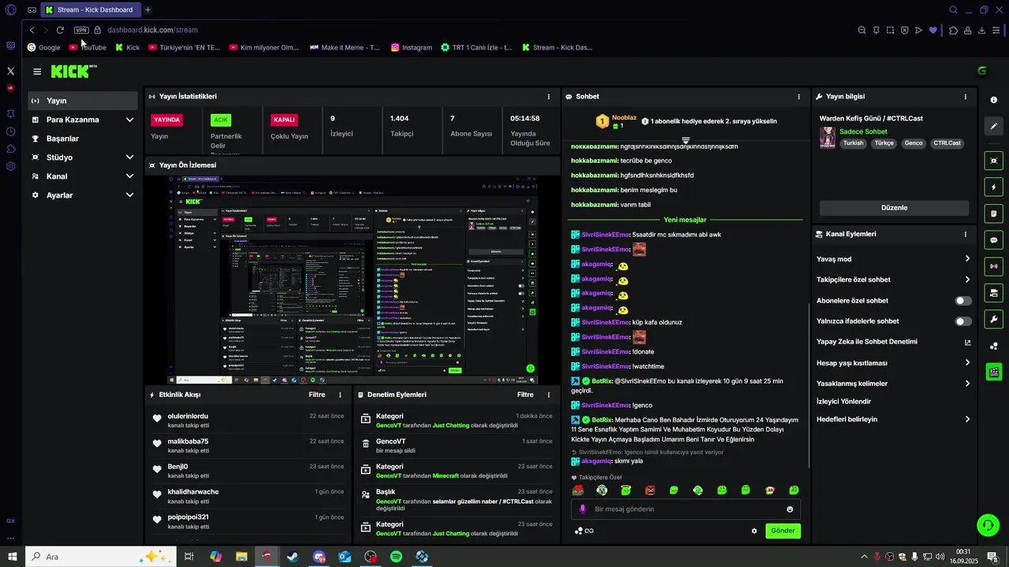Open Denetim Eylemleri three-dot menu
The width and height of the screenshot is (1009, 567).
click(549, 395)
